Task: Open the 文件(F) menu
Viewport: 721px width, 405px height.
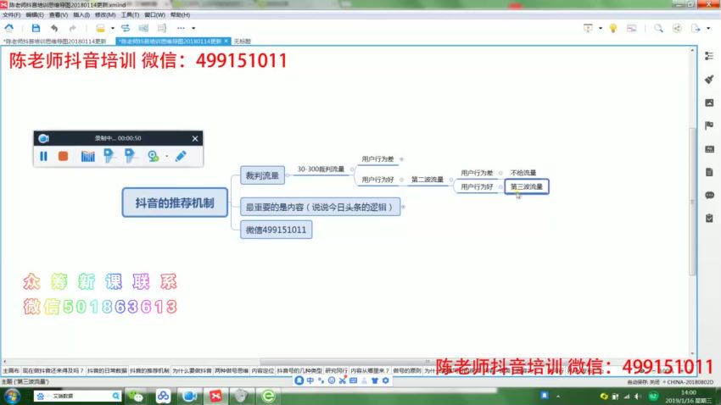Action: (12, 15)
